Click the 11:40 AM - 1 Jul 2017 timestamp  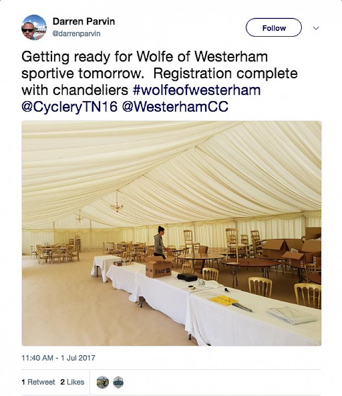pos(59,358)
